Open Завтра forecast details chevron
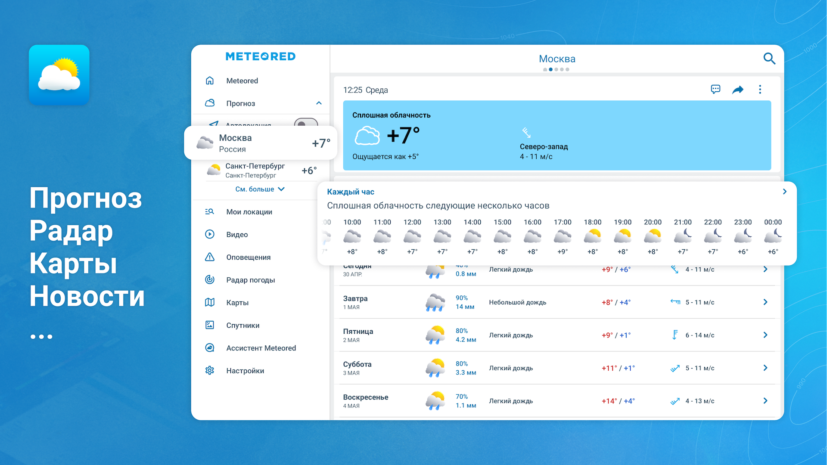The width and height of the screenshot is (827, 465). [x=765, y=302]
